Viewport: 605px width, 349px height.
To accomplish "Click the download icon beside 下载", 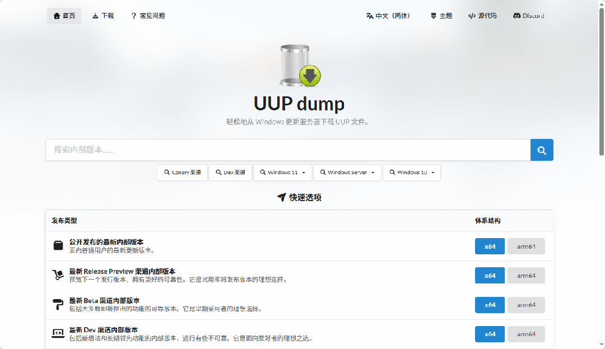I will (x=95, y=16).
